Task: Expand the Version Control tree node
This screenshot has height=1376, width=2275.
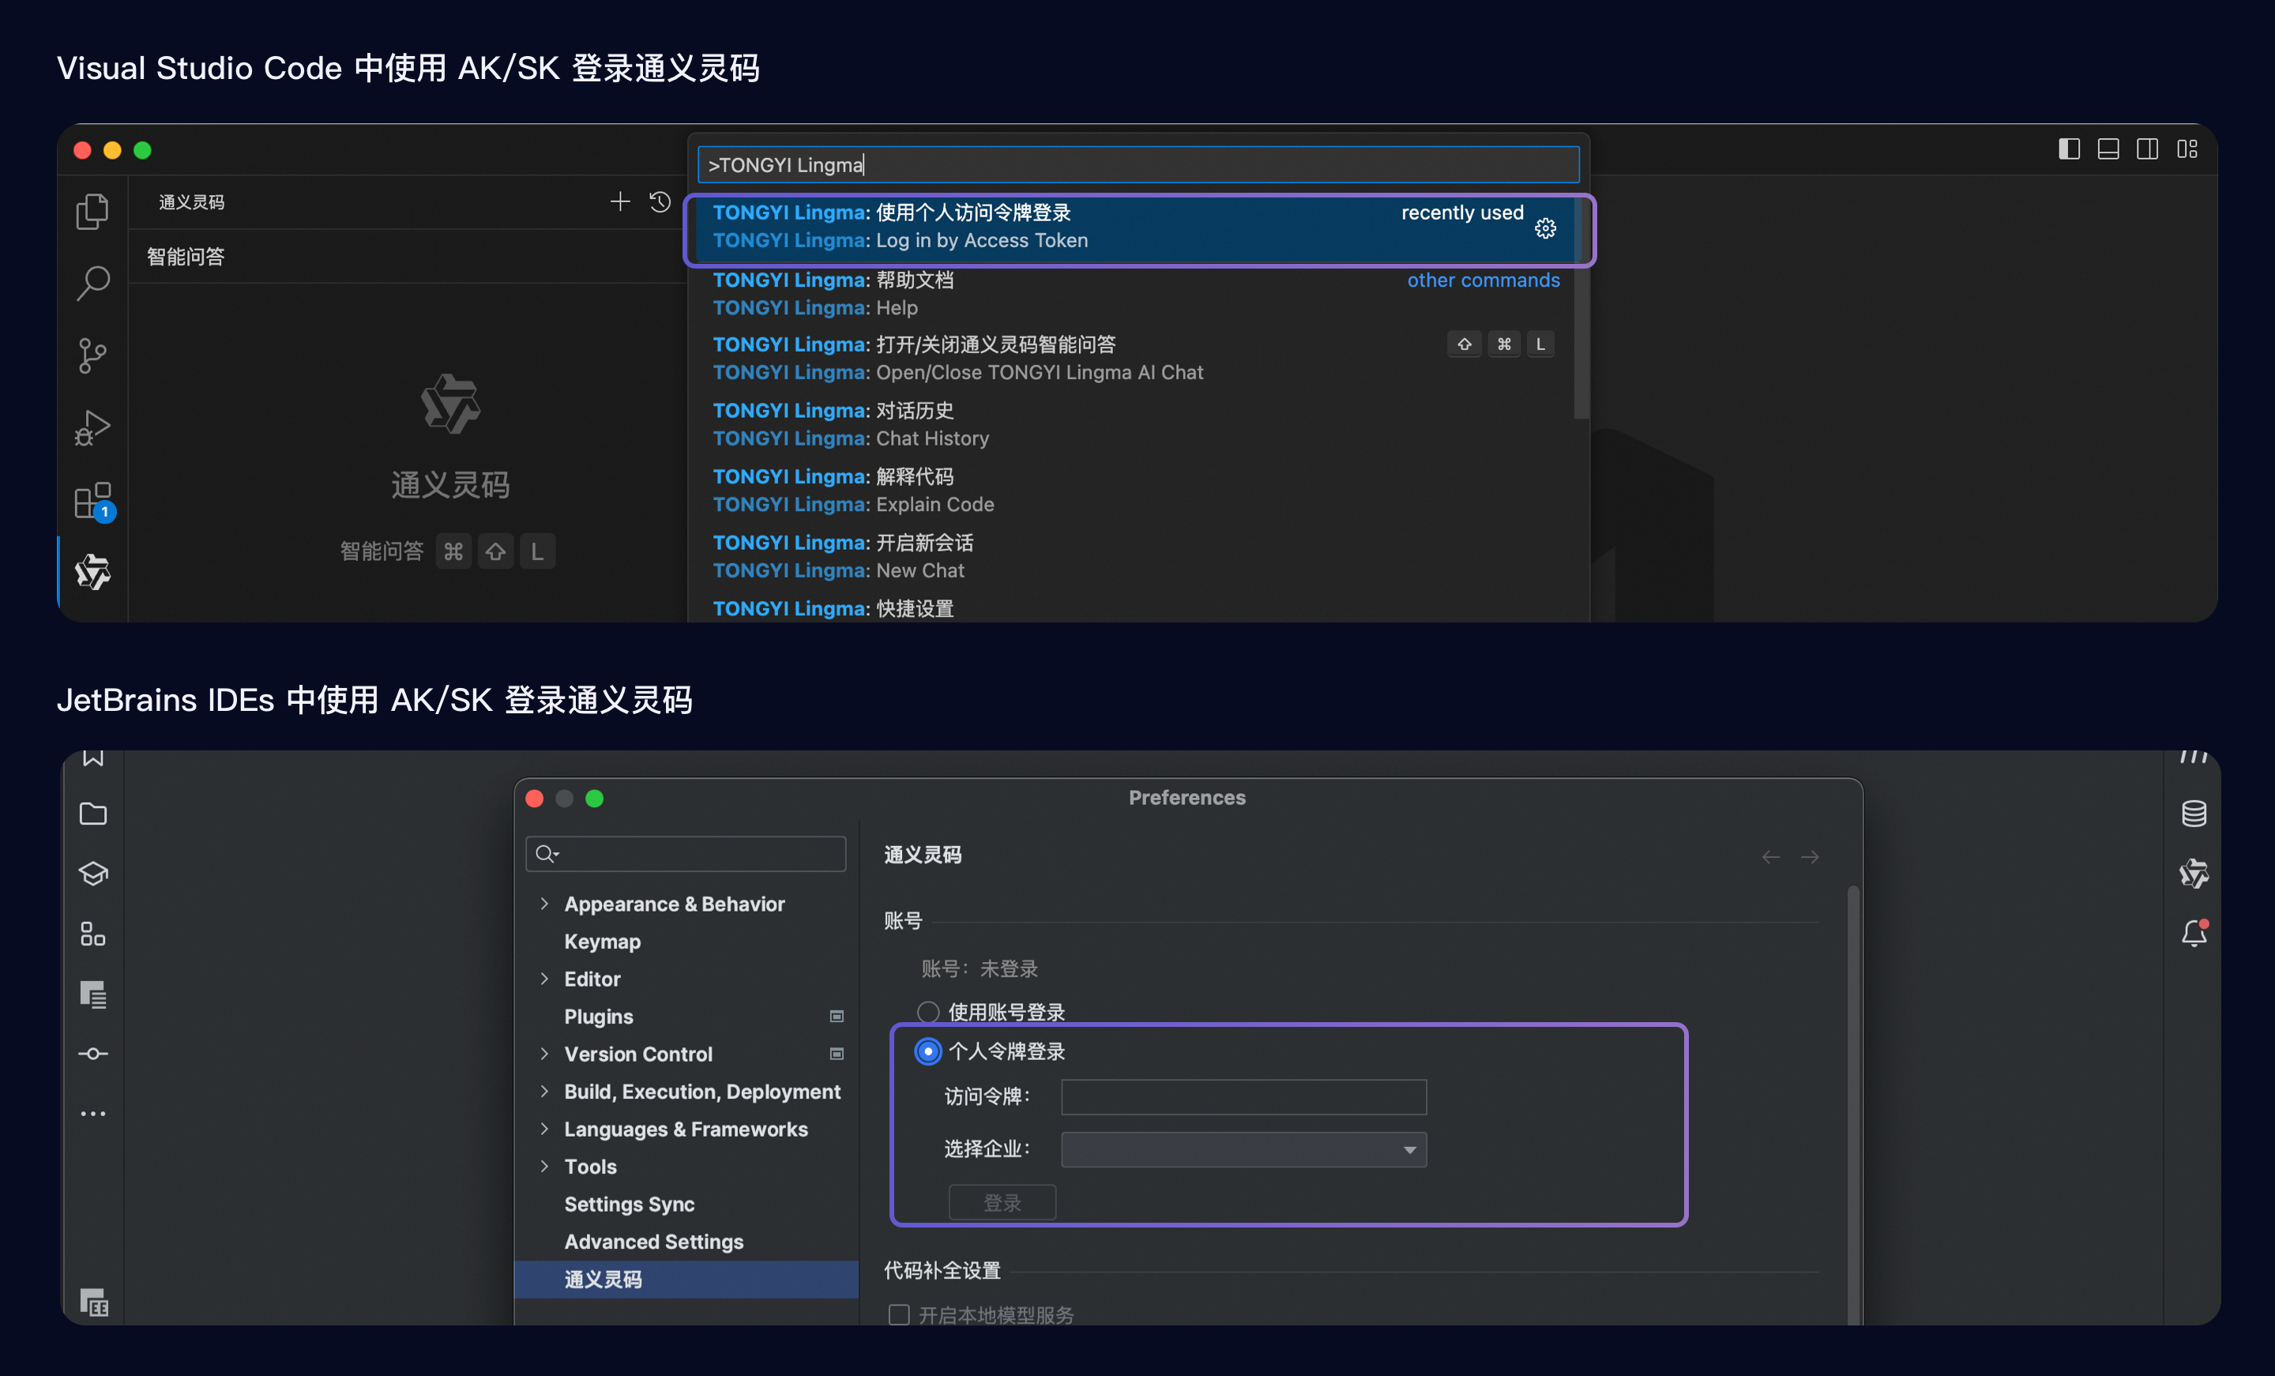Action: click(x=543, y=1054)
